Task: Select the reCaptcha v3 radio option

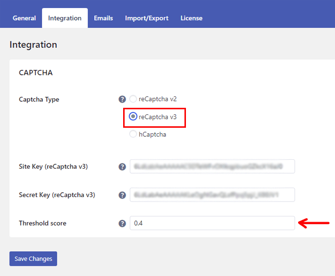Action: tap(133, 117)
